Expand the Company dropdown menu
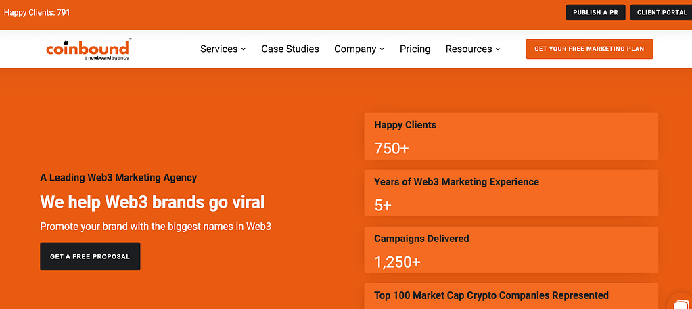Screen dimensions: 692x309 pyautogui.click(x=359, y=49)
